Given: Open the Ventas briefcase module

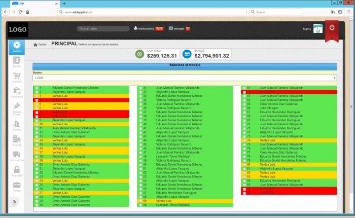Looking at the screenshot, I should pos(17,186).
